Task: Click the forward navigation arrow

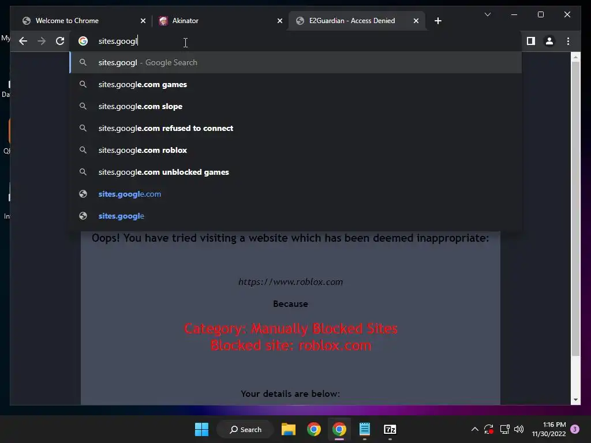Action: [42, 41]
